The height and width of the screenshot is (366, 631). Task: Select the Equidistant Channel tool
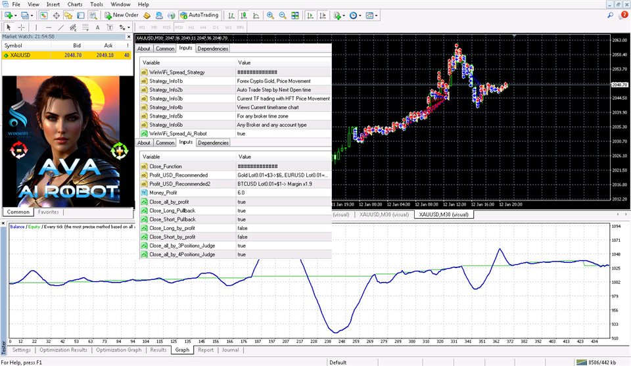pyautogui.click(x=73, y=28)
